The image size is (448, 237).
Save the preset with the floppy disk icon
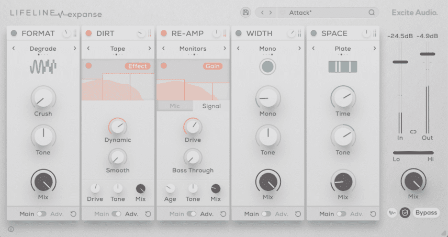pyautogui.click(x=245, y=13)
